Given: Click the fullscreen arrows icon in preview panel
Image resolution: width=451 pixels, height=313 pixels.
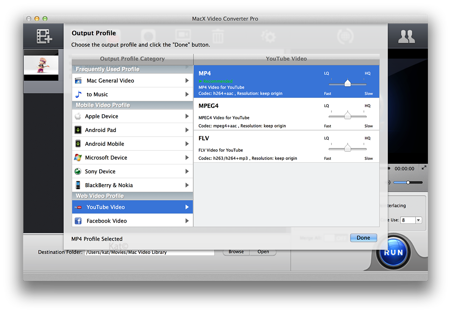Looking at the screenshot, I should 424,168.
